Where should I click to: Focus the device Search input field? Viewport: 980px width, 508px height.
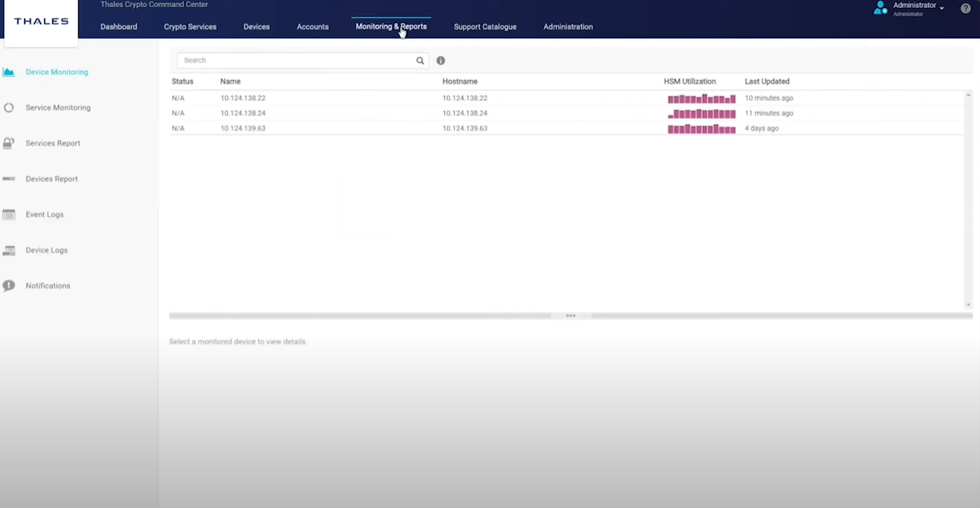[x=296, y=61]
